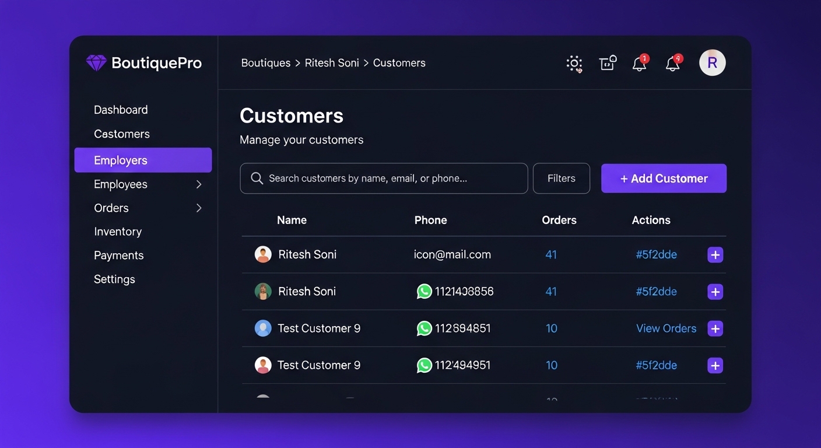This screenshot has width=821, height=448.
Task: Open the View Orders link
Action: pyautogui.click(x=666, y=328)
